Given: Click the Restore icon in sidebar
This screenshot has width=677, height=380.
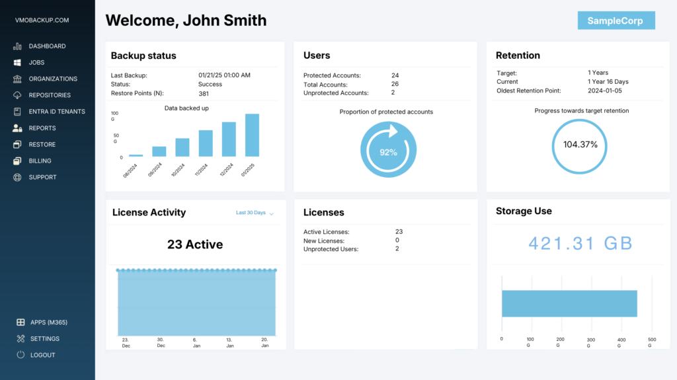Looking at the screenshot, I should (17, 145).
